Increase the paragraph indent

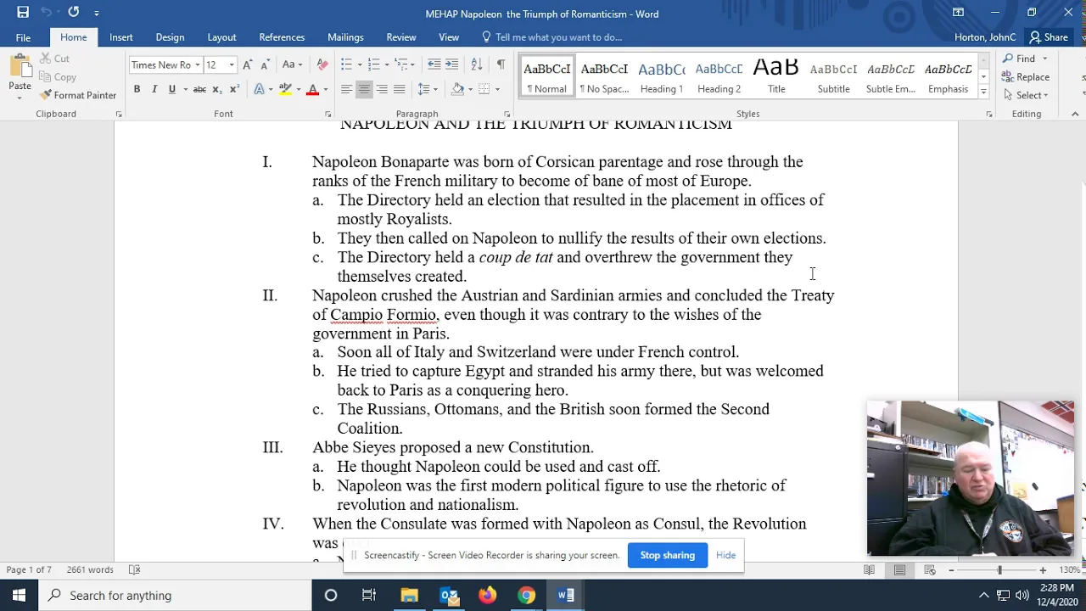(452, 64)
